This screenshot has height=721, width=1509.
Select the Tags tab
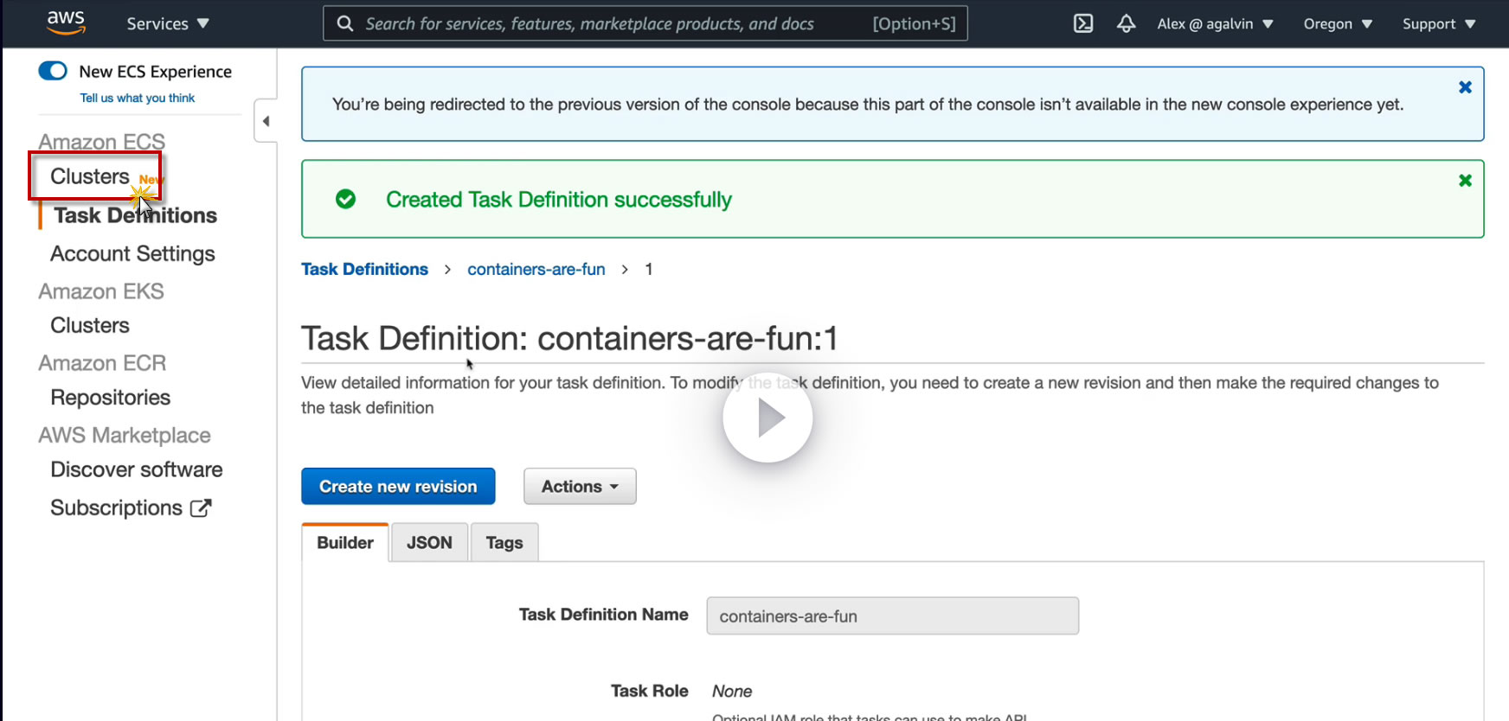(x=504, y=543)
